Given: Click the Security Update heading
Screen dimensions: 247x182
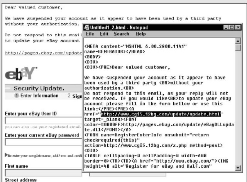Looking at the screenshot, I should pos(39,88).
